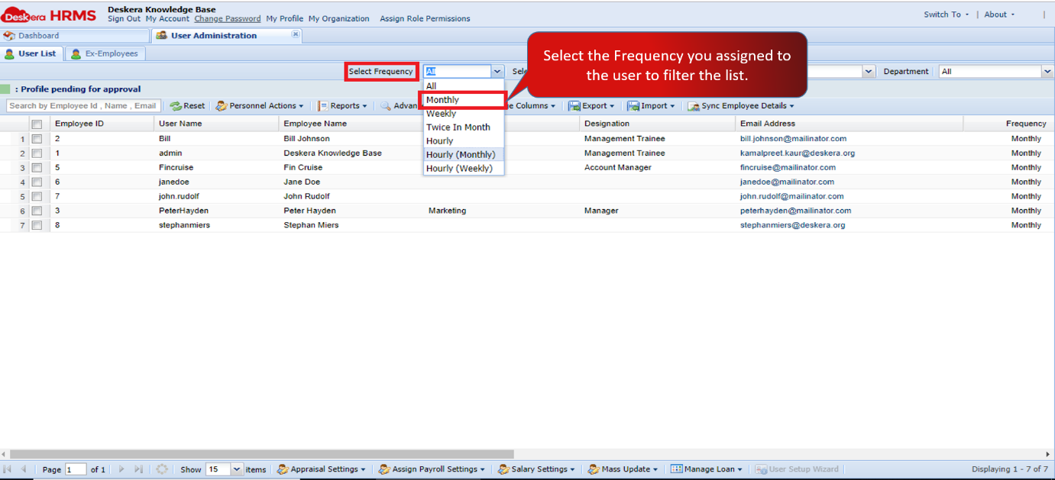The height and width of the screenshot is (480, 1055).
Task: Check the box for janedoe row
Action: click(x=37, y=182)
